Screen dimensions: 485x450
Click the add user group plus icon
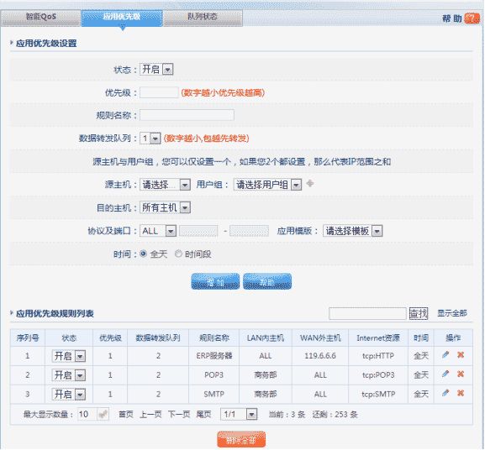click(x=309, y=184)
